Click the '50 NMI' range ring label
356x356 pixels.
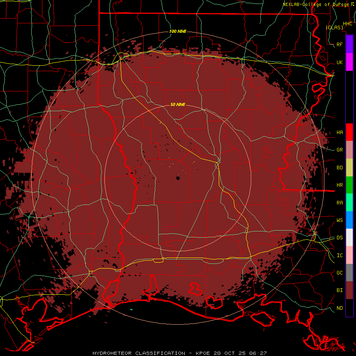(178, 104)
